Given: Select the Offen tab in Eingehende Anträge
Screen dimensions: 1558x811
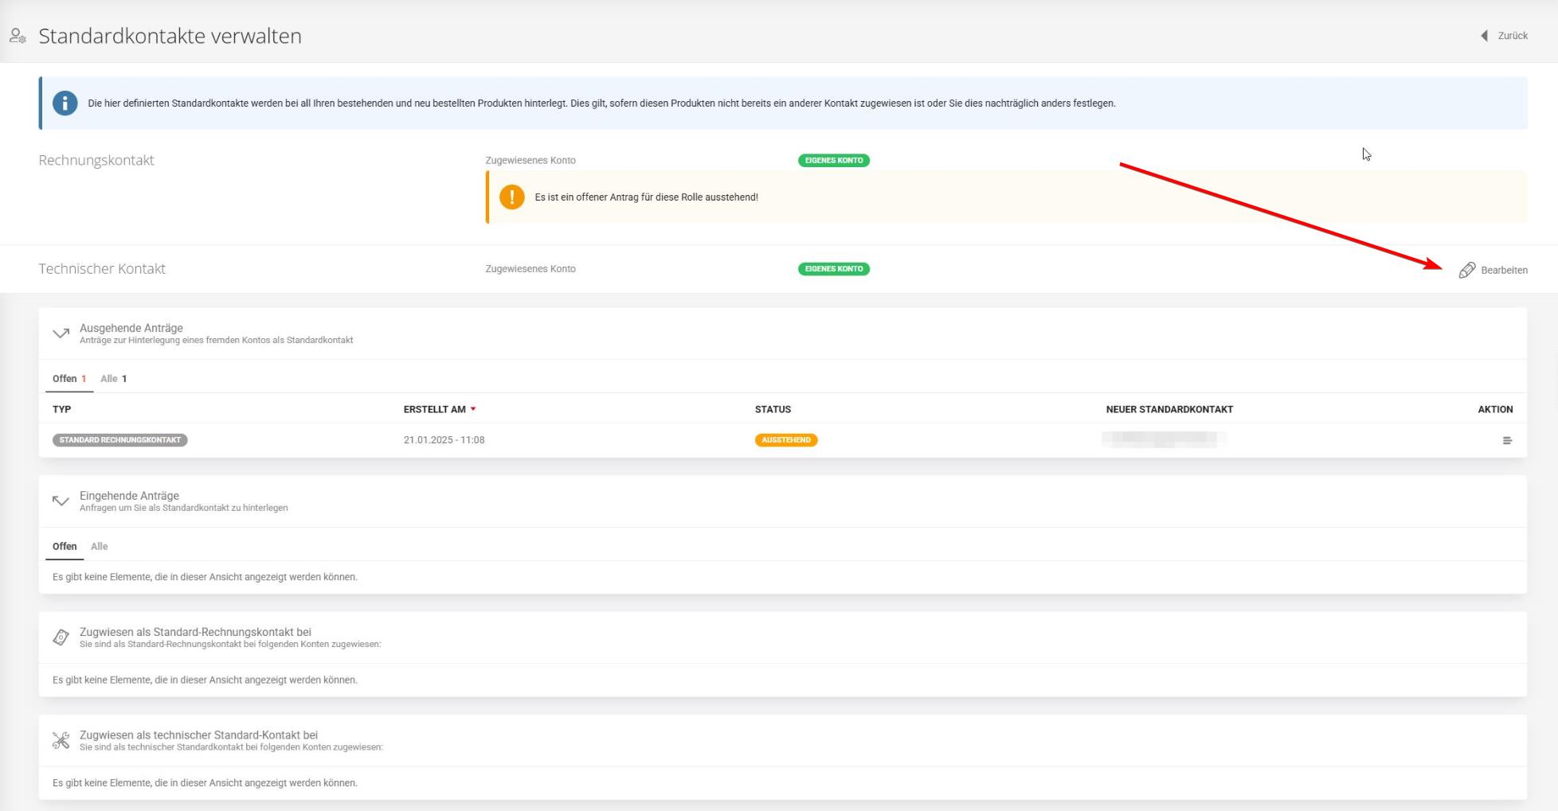Looking at the screenshot, I should pyautogui.click(x=65, y=547).
